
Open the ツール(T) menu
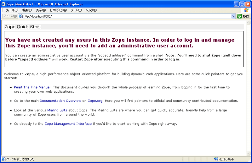click(x=76, y=10)
